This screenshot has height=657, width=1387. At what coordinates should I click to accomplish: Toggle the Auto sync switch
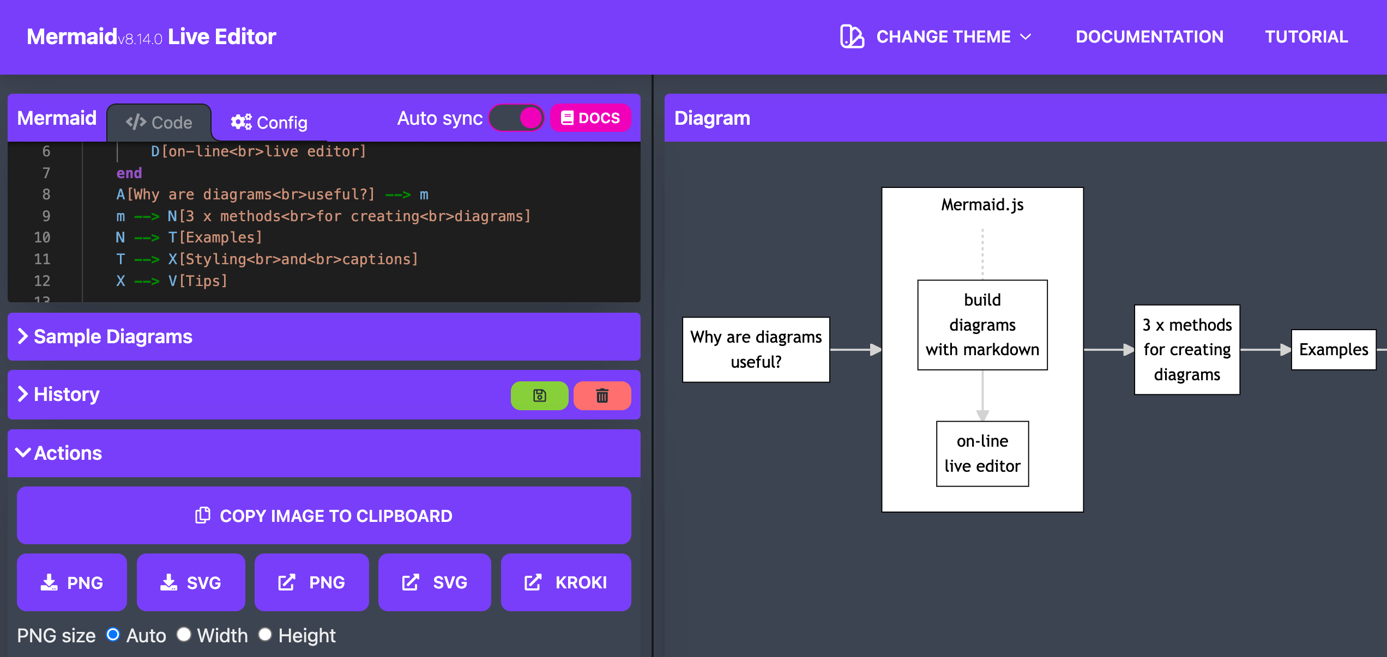516,118
